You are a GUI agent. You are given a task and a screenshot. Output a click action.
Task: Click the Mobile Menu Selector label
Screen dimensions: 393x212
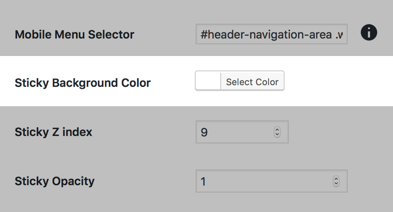point(74,34)
